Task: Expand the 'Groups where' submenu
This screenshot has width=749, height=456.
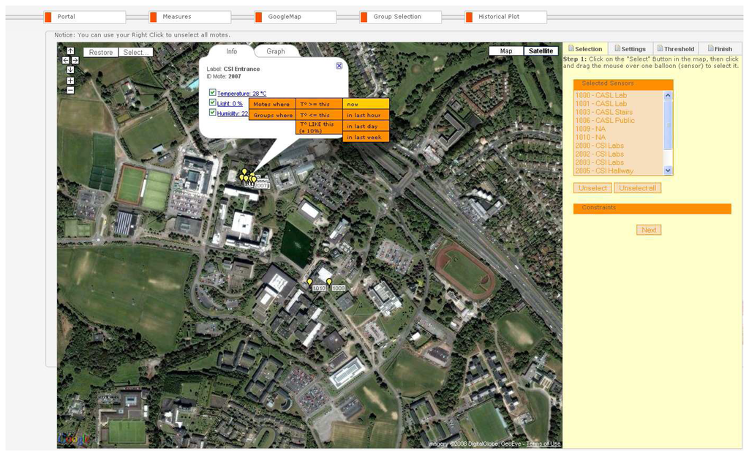Action: point(272,115)
